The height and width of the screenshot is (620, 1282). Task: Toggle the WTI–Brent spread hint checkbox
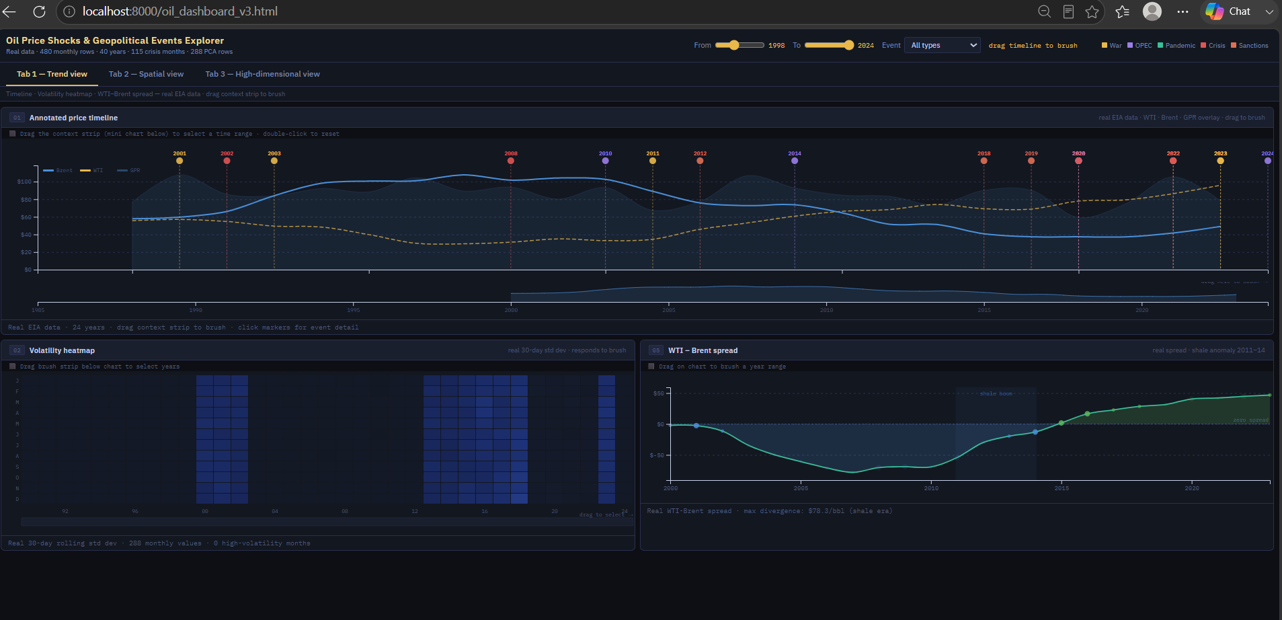tap(651, 366)
